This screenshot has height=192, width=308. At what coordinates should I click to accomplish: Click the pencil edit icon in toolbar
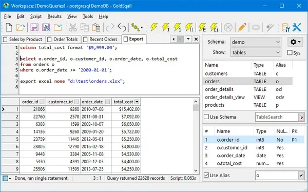click(242, 27)
